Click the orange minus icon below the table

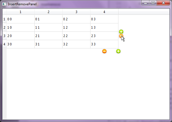(104, 51)
